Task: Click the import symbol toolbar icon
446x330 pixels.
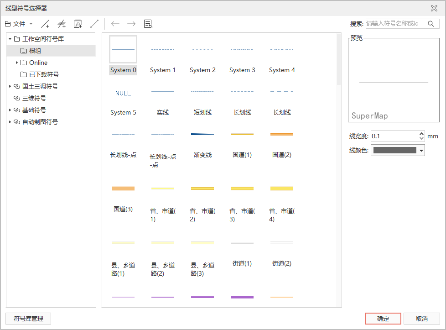Action: [78, 24]
